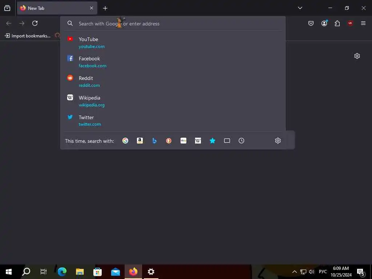Click Import bookmarks in the bookmarks toolbar
This screenshot has width=372, height=279.
click(x=28, y=36)
